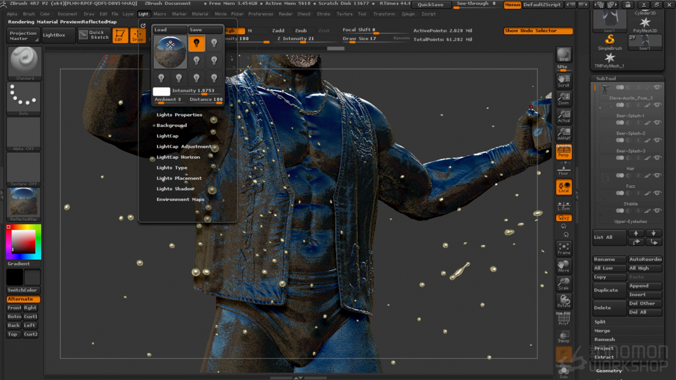Open the Dots stroke selector
Screen dimensions: 676x380
pyautogui.click(x=24, y=97)
